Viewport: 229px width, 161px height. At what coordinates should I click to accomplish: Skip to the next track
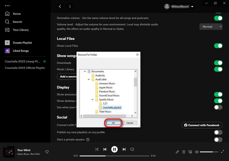(124, 149)
